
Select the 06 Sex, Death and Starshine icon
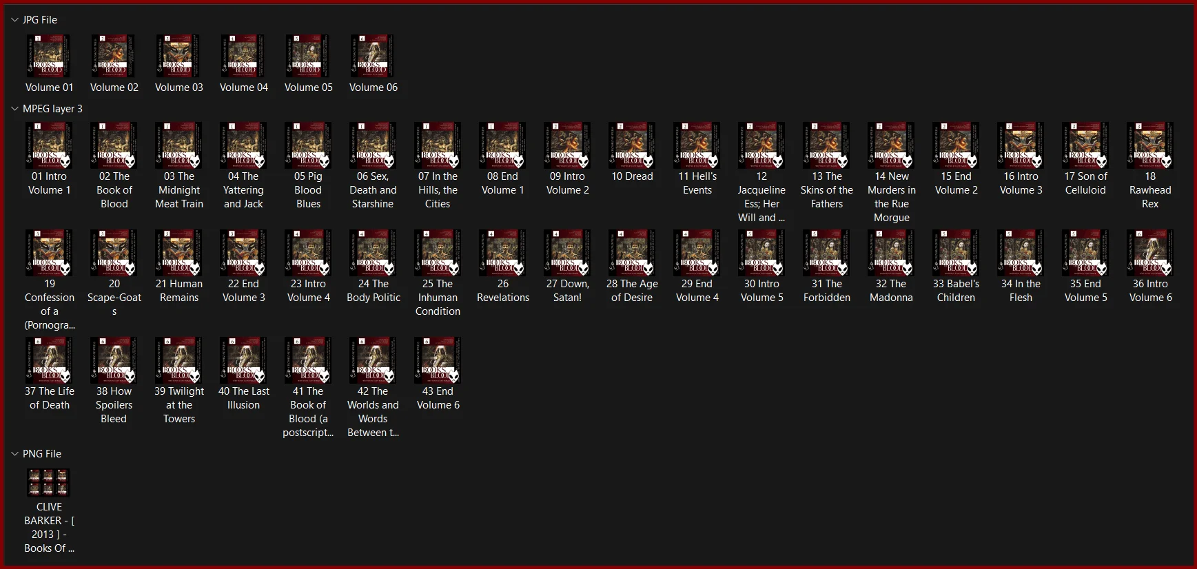(373, 145)
